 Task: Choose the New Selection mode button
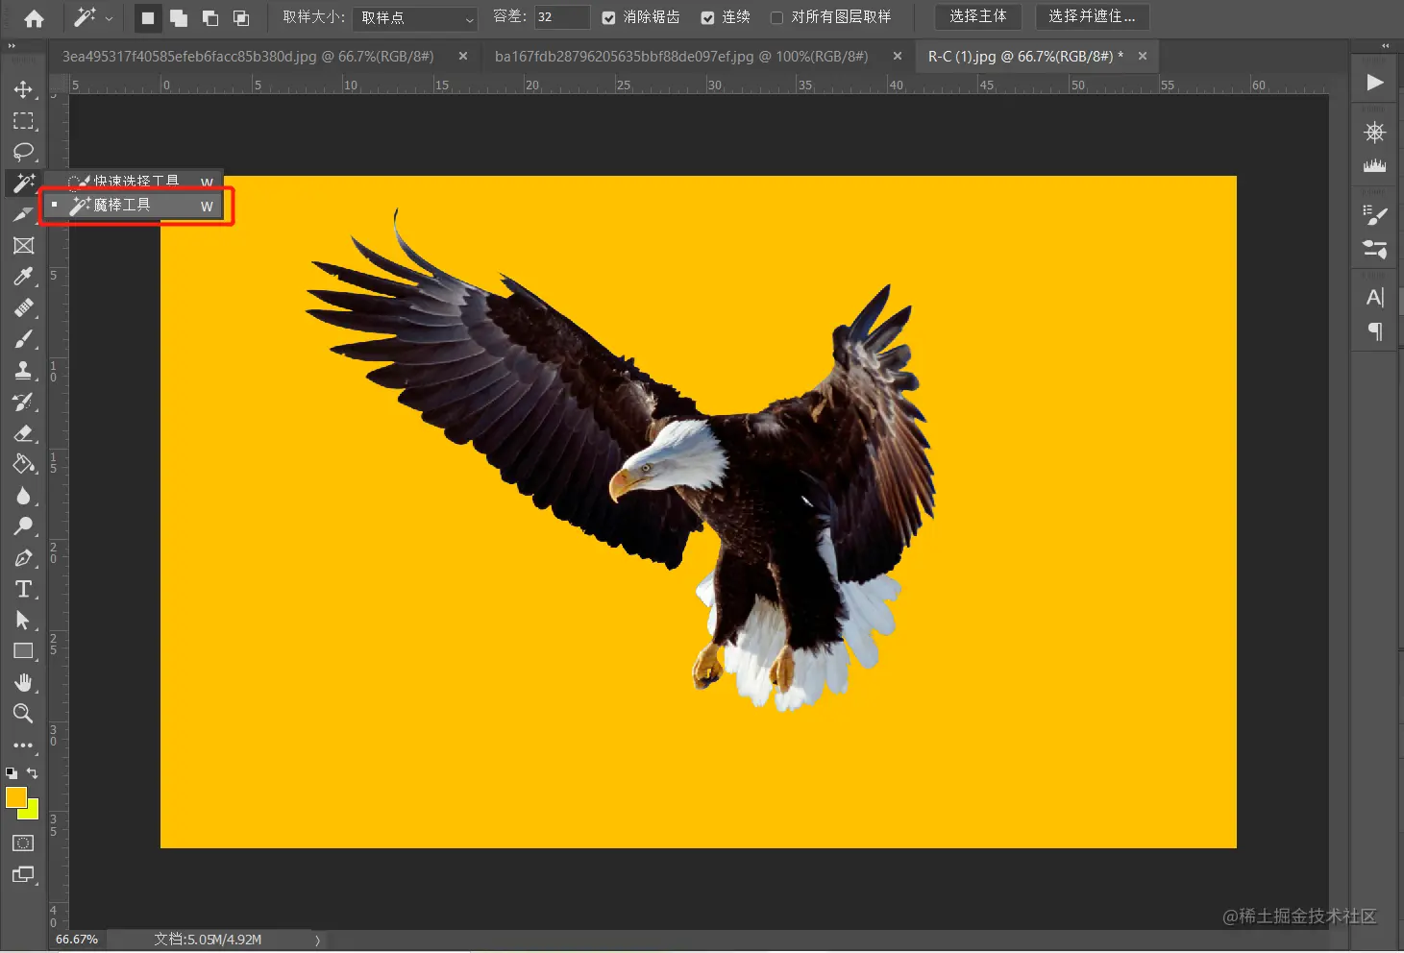[147, 17]
